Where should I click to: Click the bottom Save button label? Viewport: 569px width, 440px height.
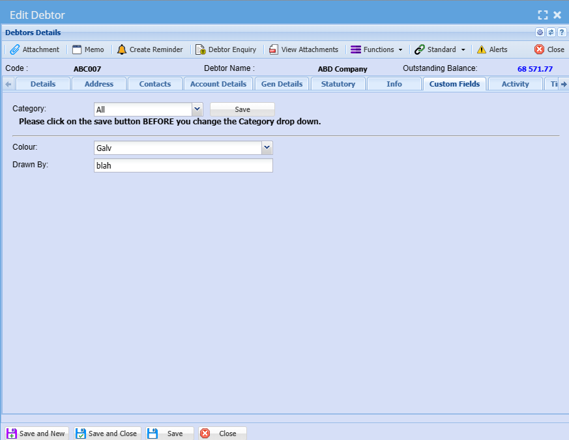coord(175,433)
